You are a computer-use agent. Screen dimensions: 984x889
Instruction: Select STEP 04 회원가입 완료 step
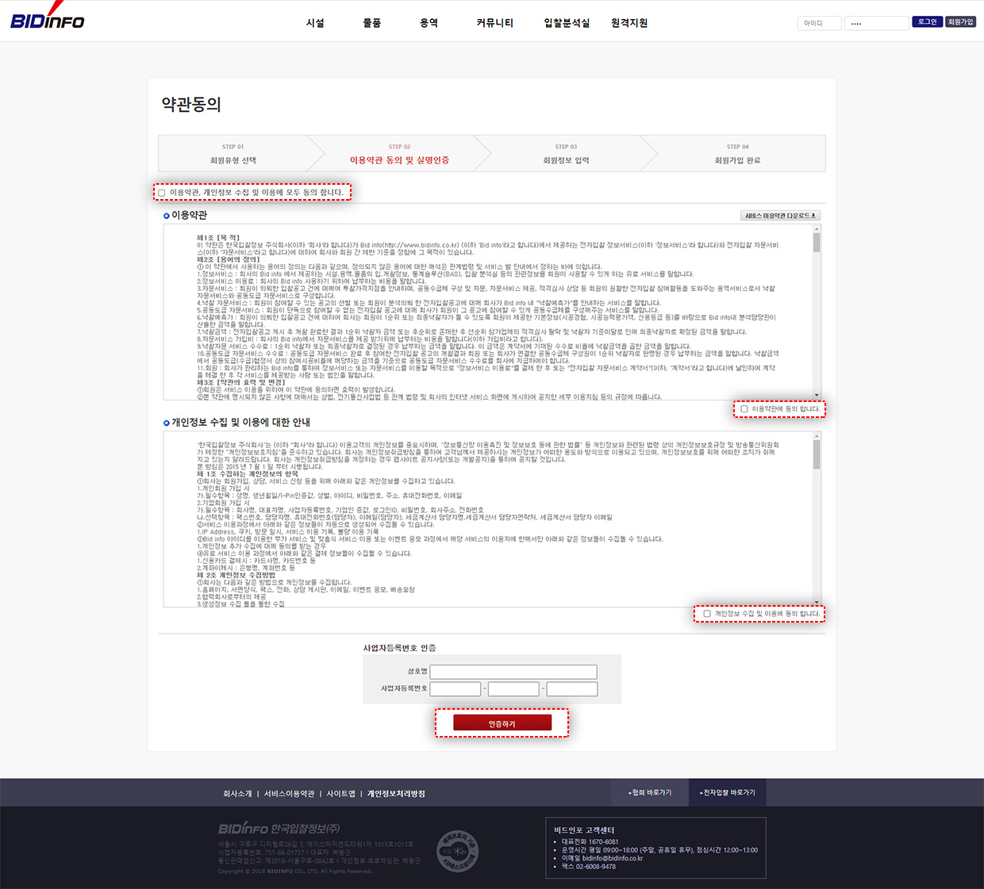tap(737, 154)
